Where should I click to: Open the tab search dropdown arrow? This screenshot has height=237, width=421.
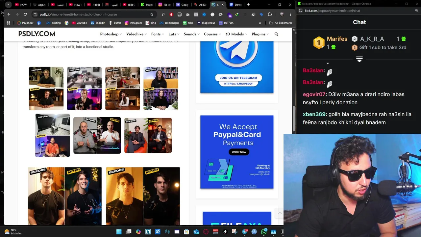pos(8,5)
